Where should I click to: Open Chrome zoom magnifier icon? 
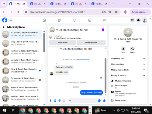pos(110,12)
